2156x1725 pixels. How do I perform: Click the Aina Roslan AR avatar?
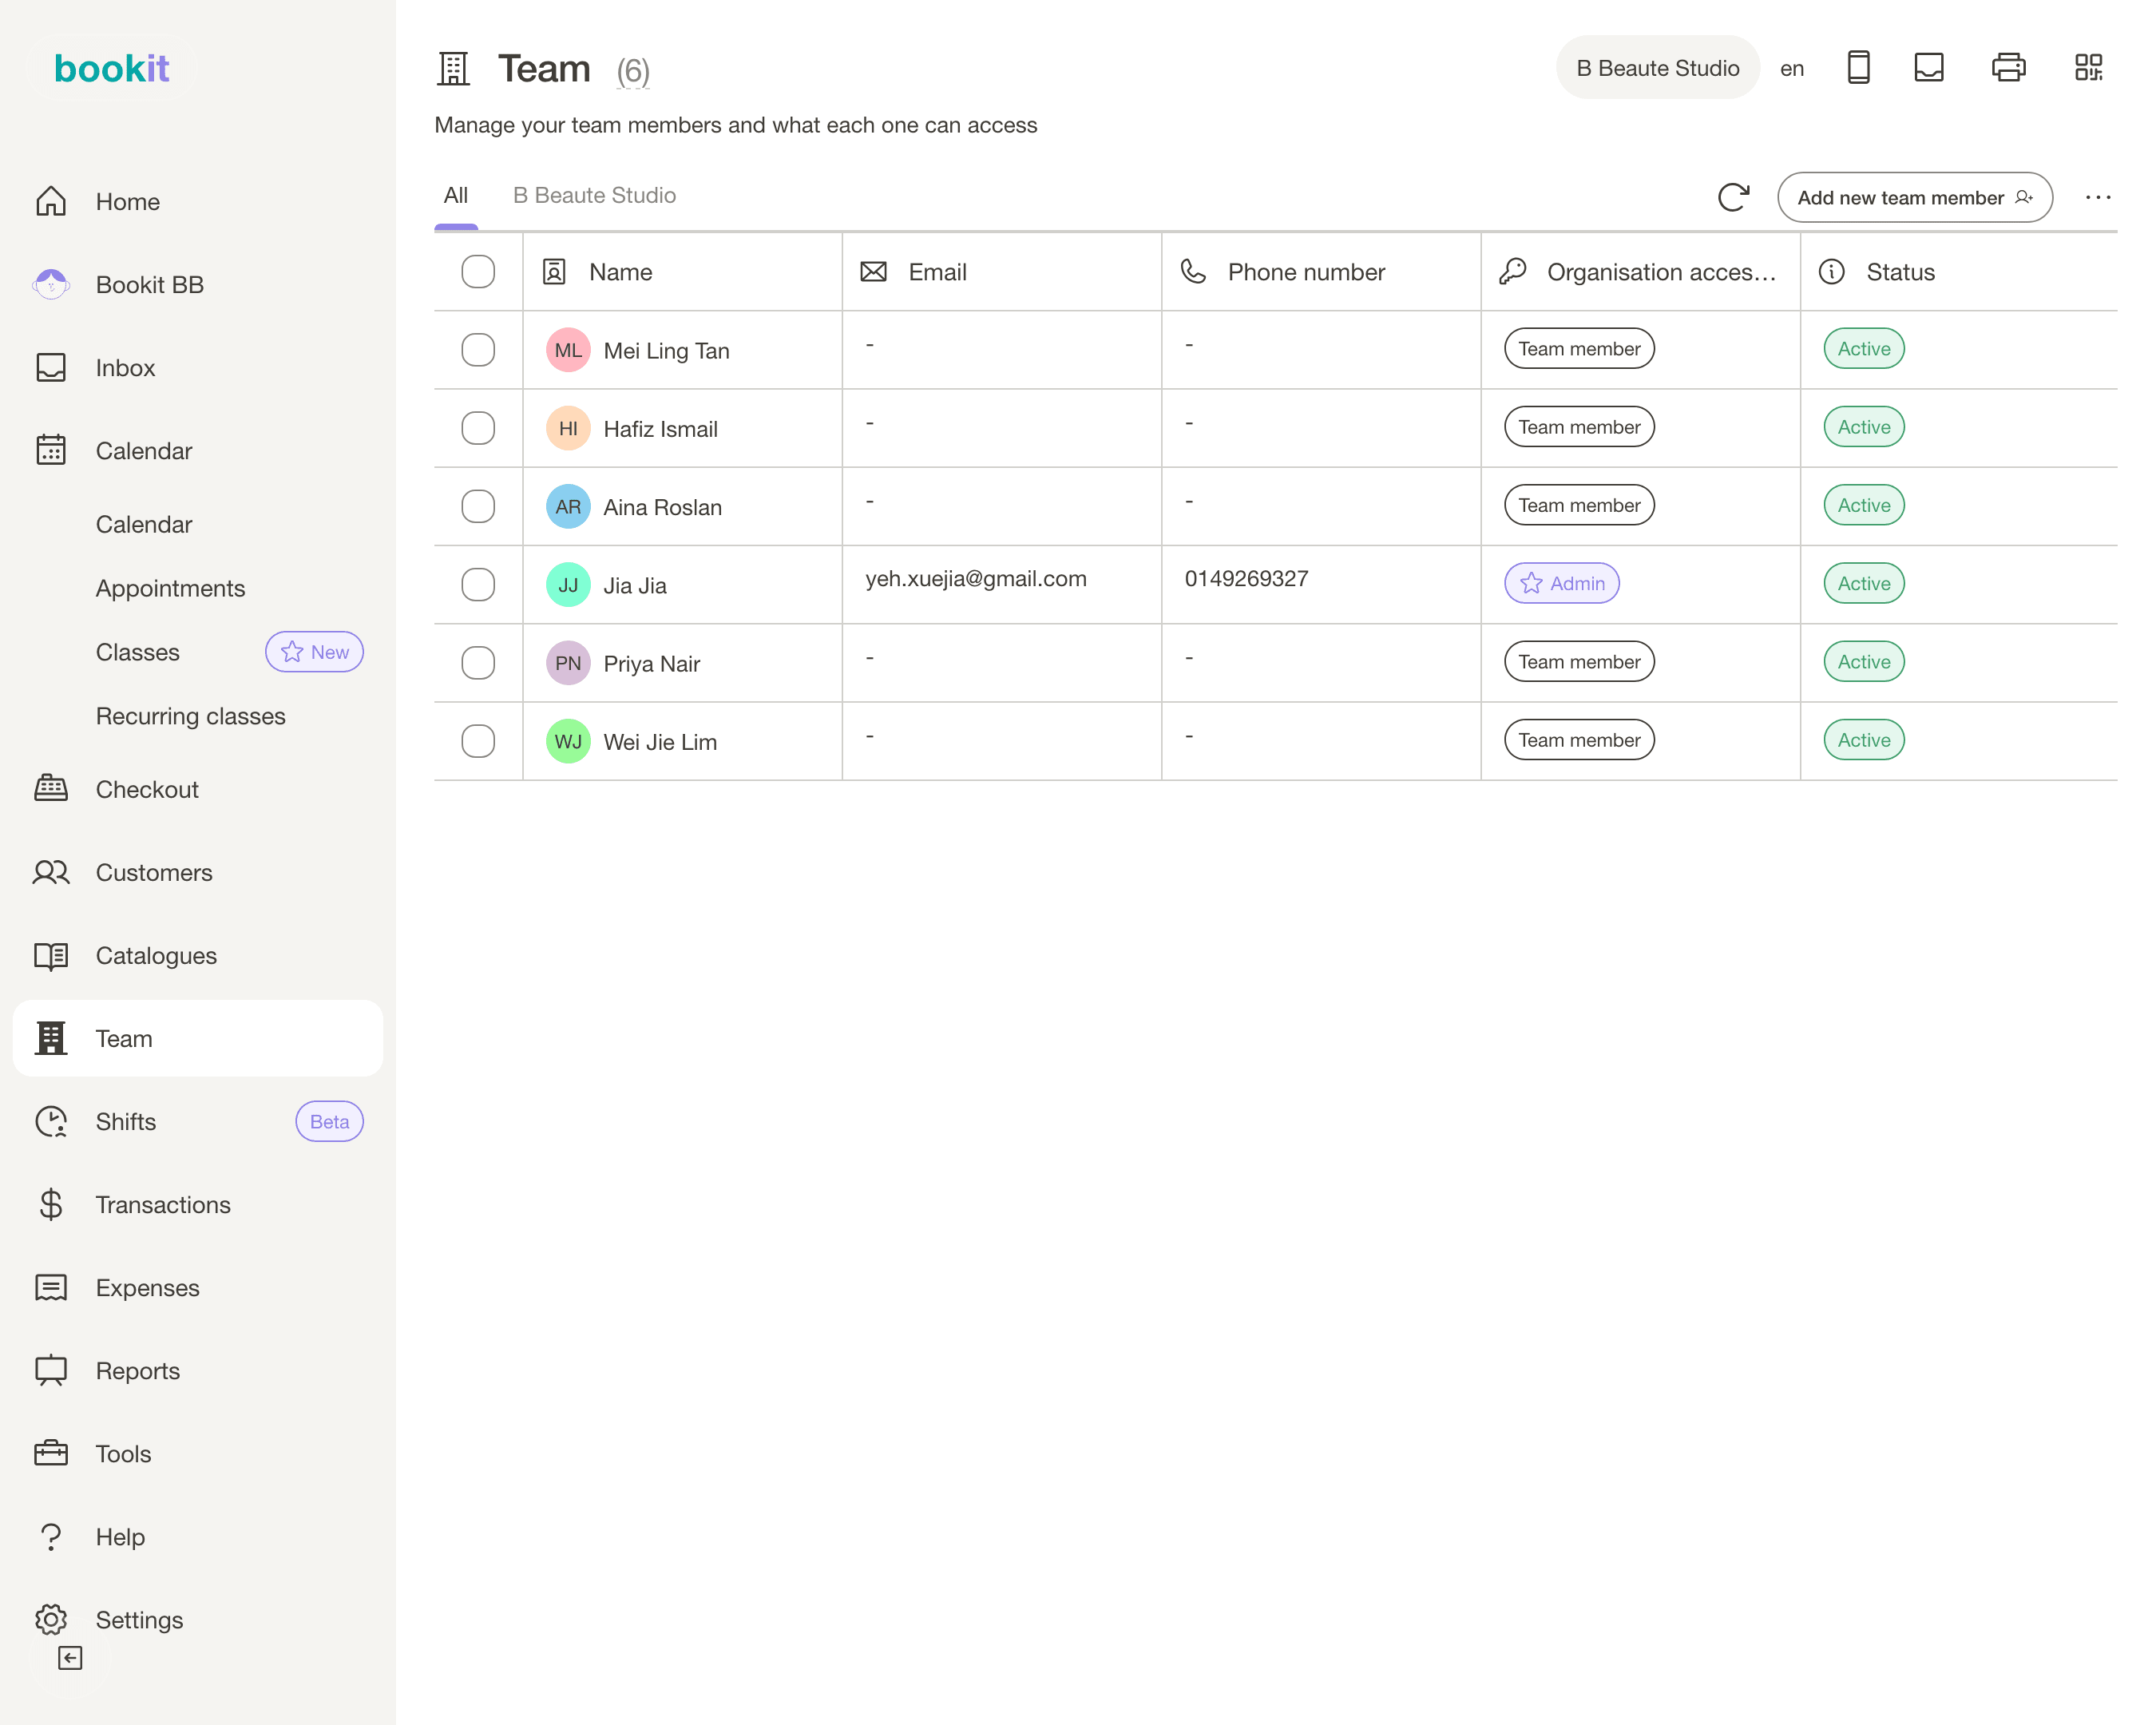[x=568, y=506]
